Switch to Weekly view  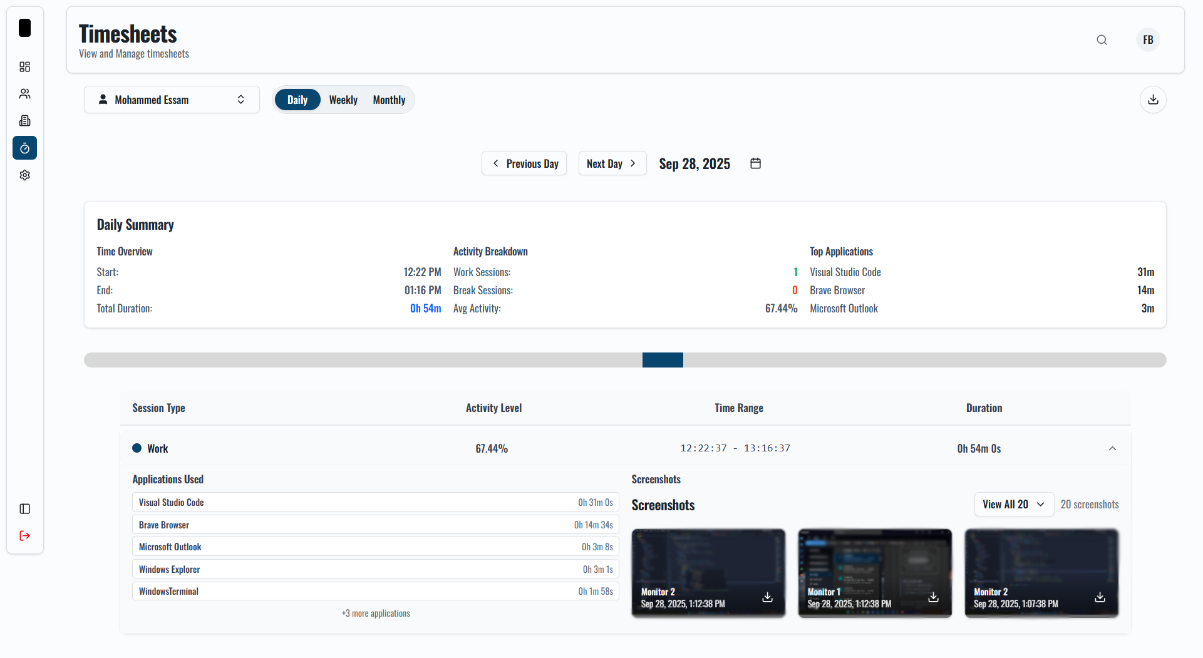(x=343, y=99)
